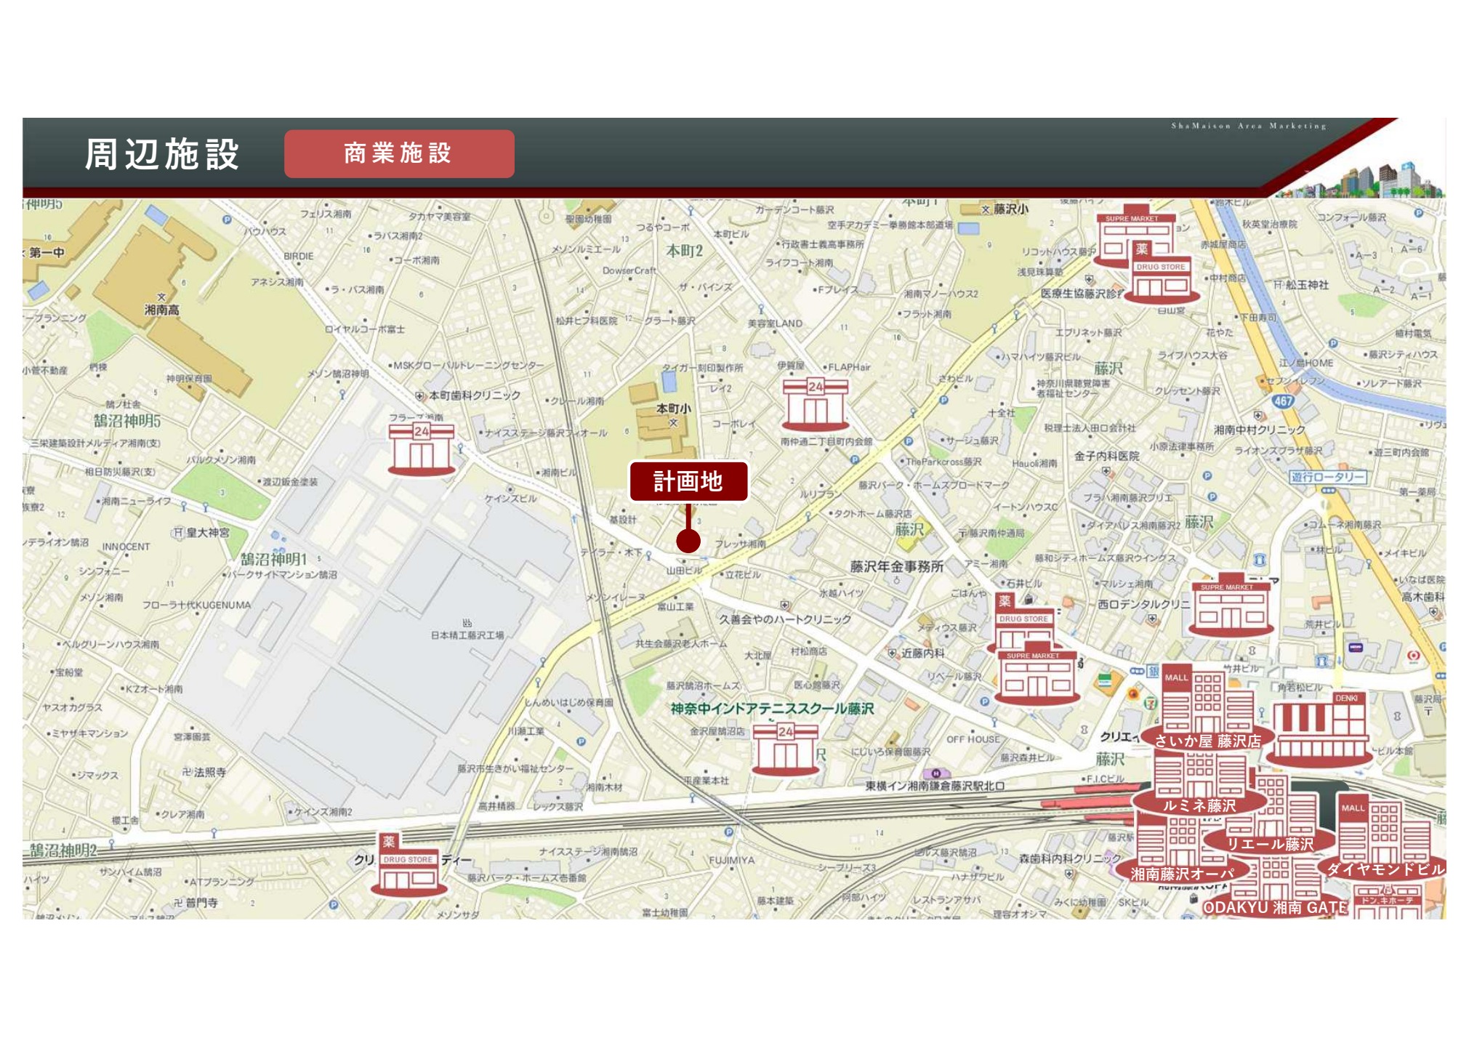This screenshot has width=1469, height=1038.
Task: Click the 計画地 site marker label
Action: coord(688,481)
